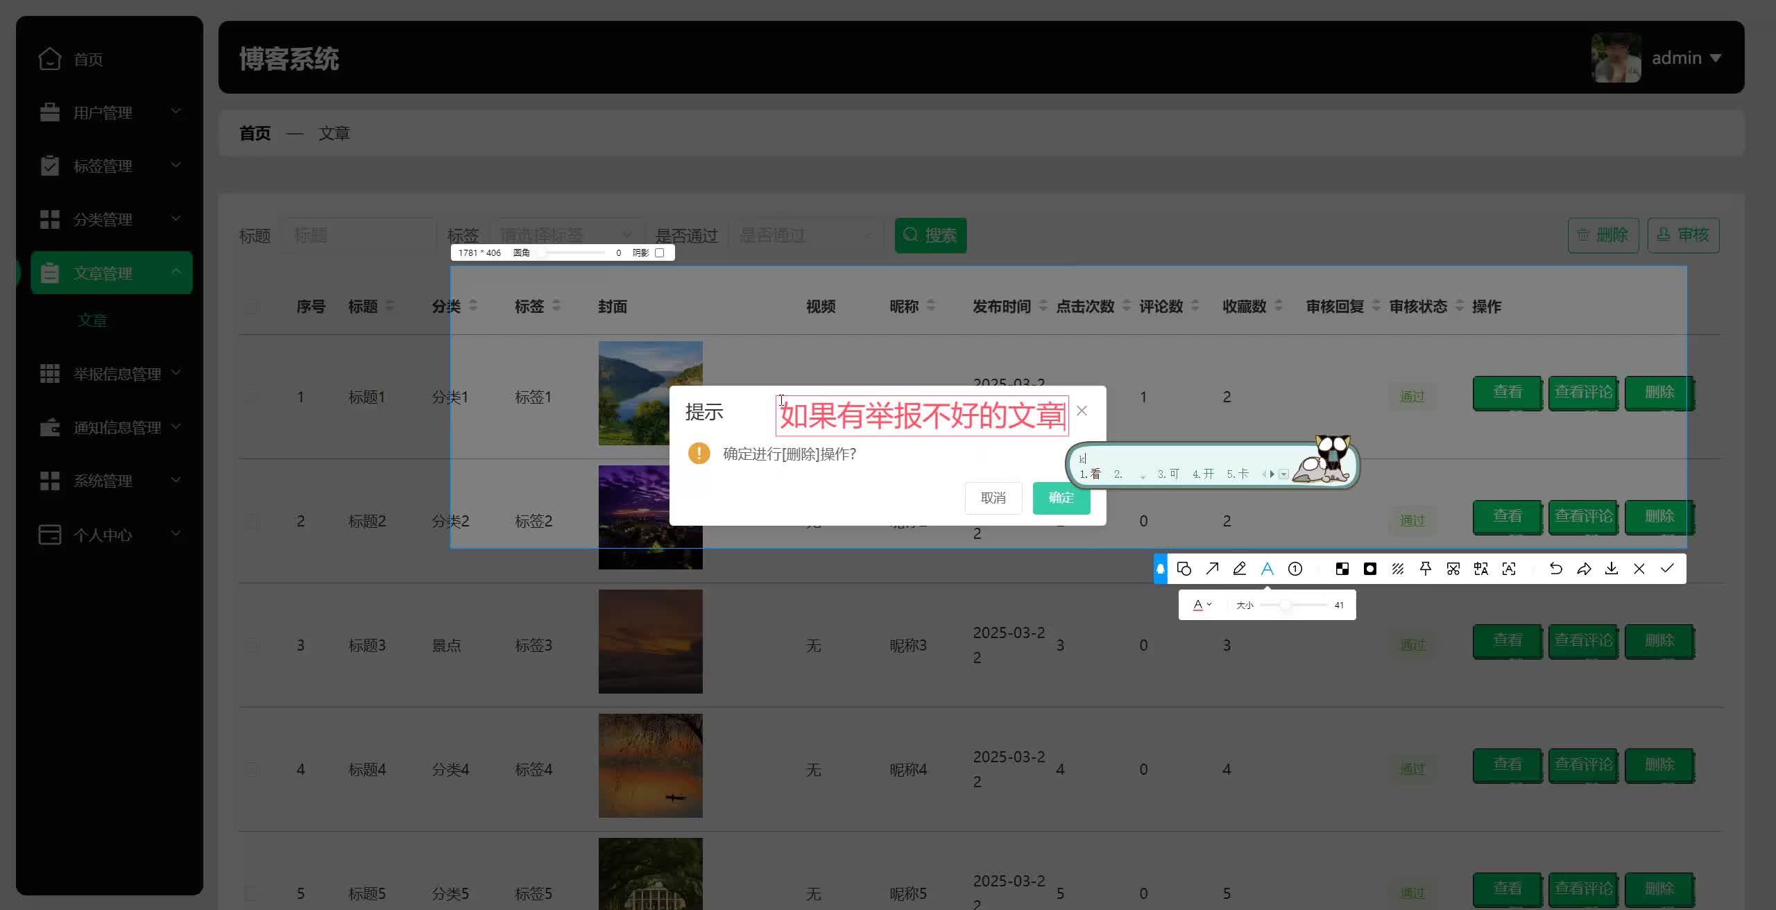Screen dimensions: 1776x910
Task: Toggle the 阴影 shadow checkbox
Action: [x=660, y=252]
